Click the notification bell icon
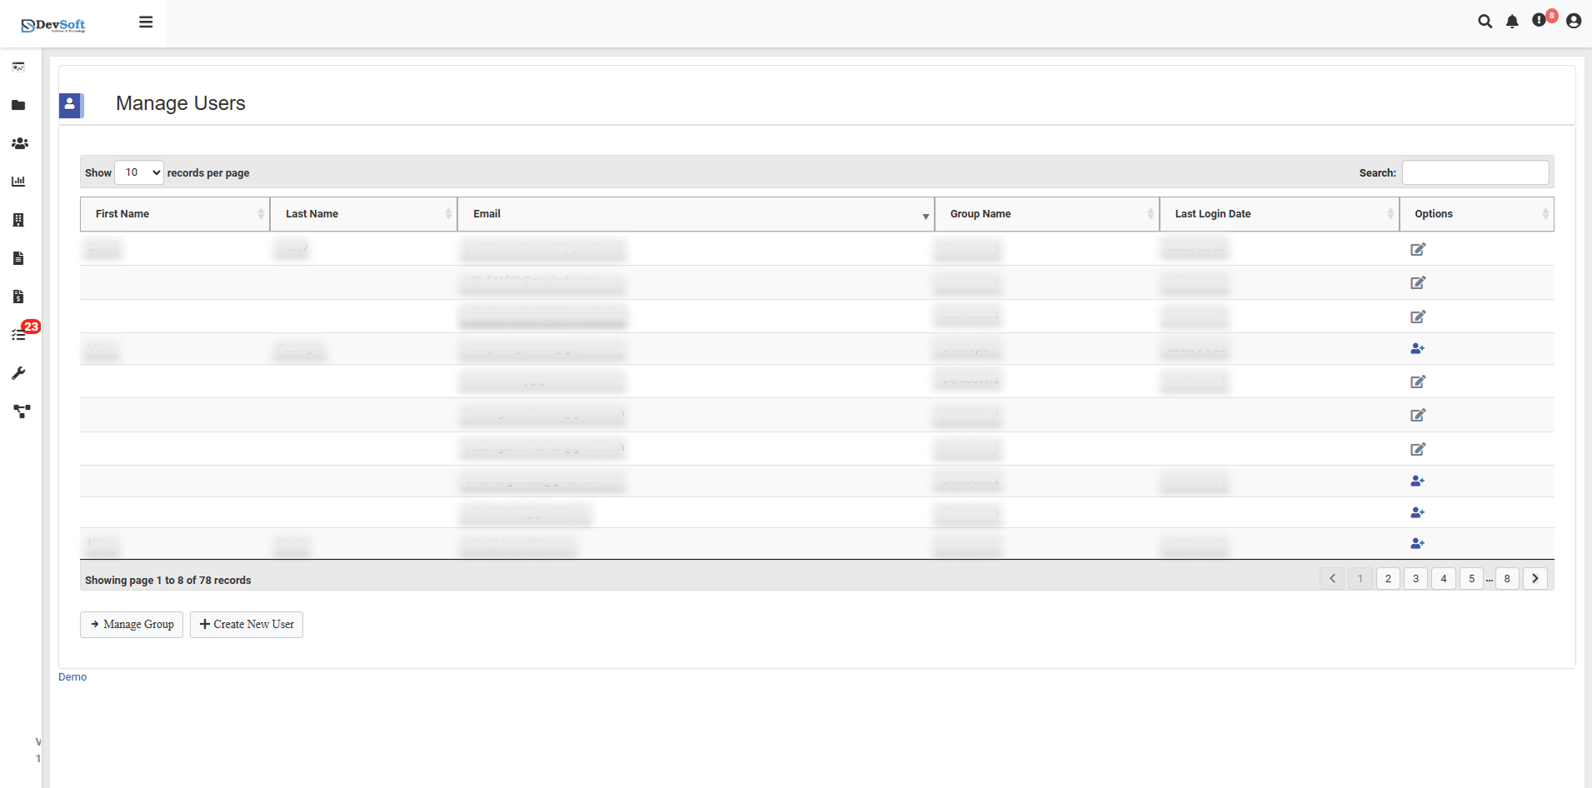The image size is (1592, 788). click(x=1511, y=21)
